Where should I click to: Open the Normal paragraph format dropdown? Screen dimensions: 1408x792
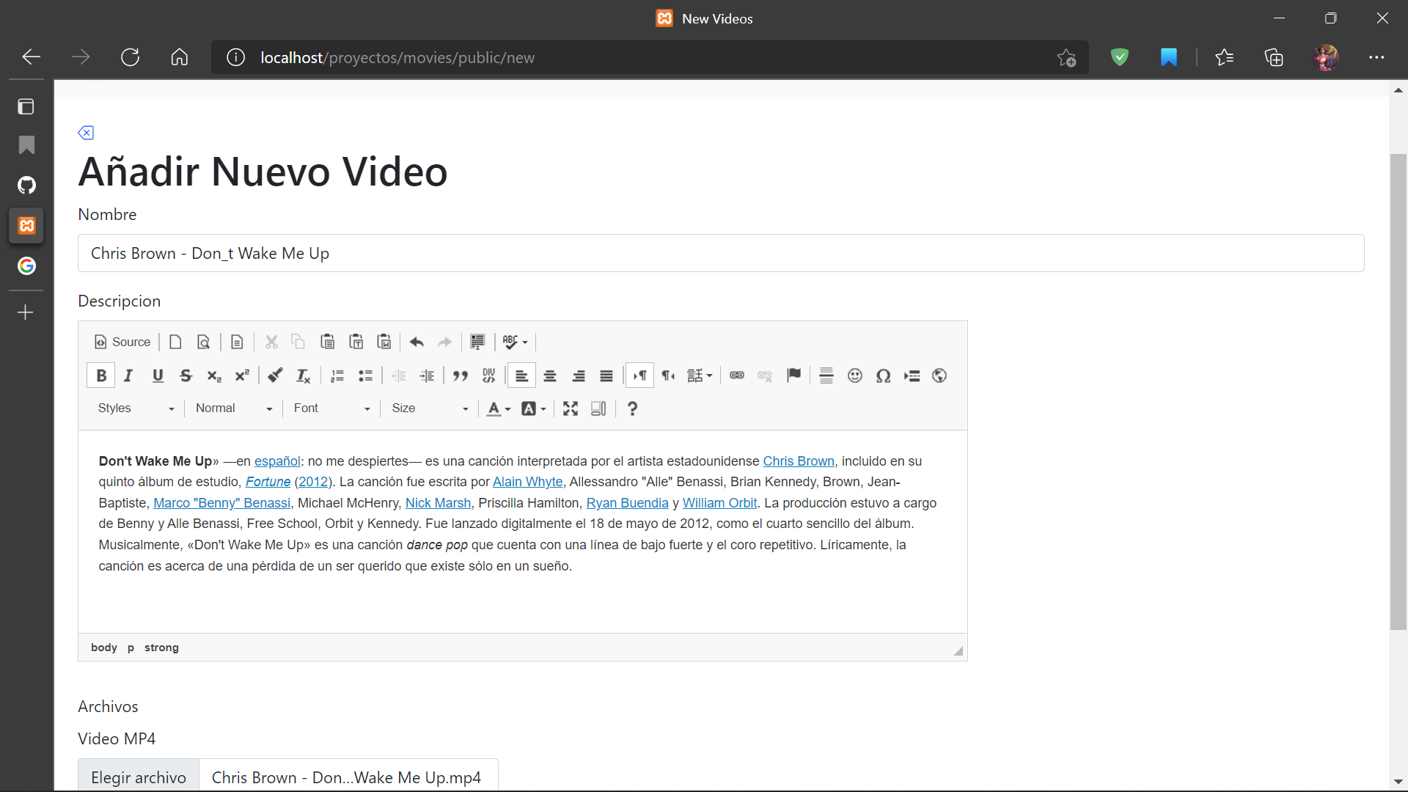(x=233, y=408)
